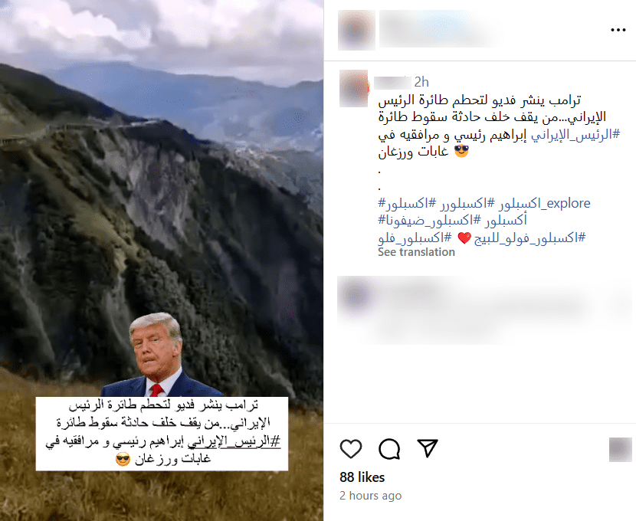Open comments via the speech bubble icon
This screenshot has width=636, height=521.
click(389, 449)
